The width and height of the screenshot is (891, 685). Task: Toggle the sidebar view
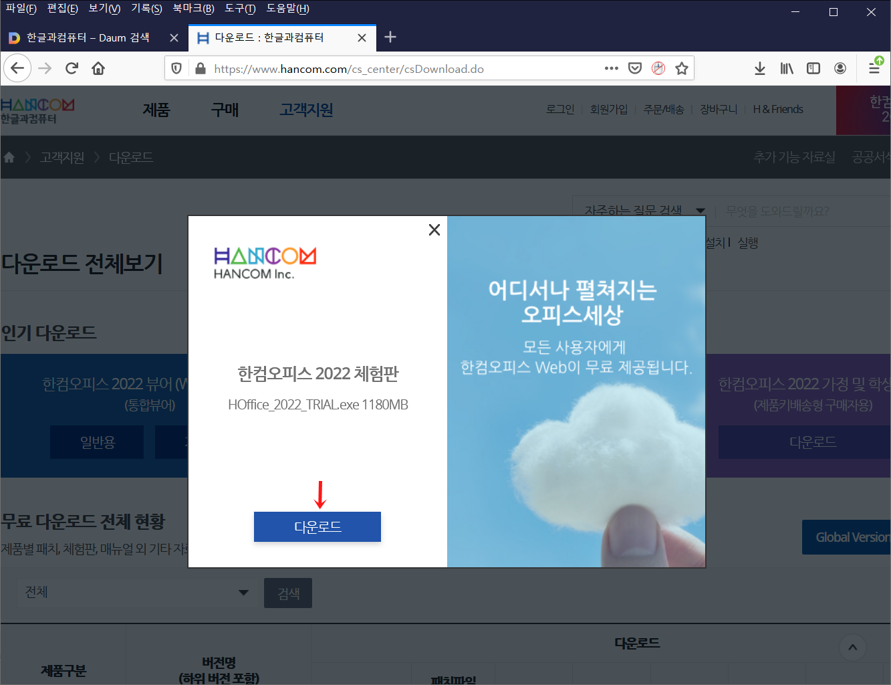pos(813,68)
